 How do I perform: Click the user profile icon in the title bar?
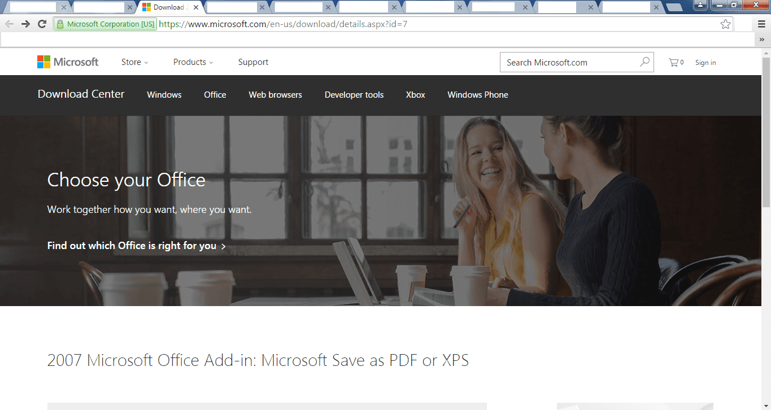pyautogui.click(x=700, y=5)
